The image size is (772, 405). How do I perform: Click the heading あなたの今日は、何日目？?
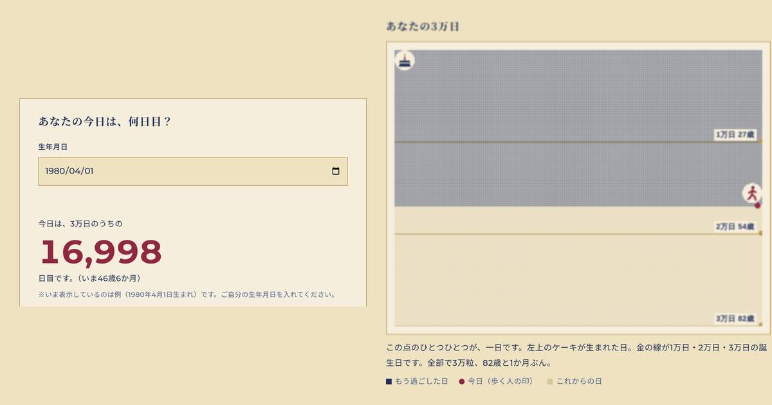pos(105,121)
